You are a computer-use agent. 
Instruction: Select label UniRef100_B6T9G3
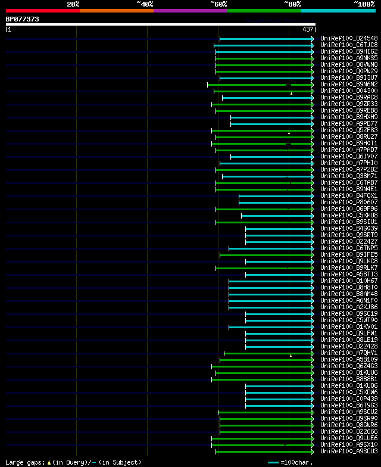point(349,405)
